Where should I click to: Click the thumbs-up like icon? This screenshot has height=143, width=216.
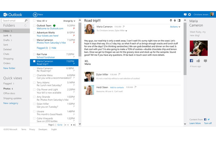[x=198, y=61]
